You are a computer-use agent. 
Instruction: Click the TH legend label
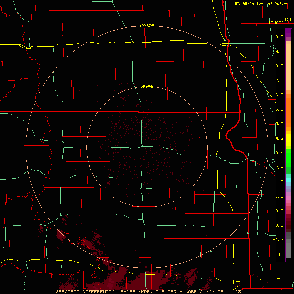[281, 254]
